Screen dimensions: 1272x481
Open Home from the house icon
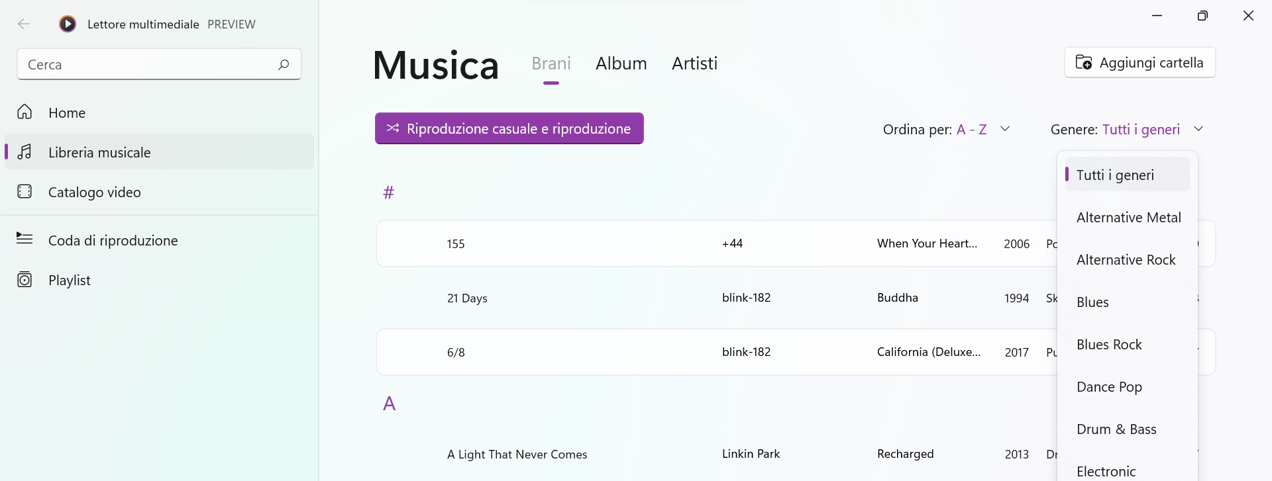tap(25, 112)
